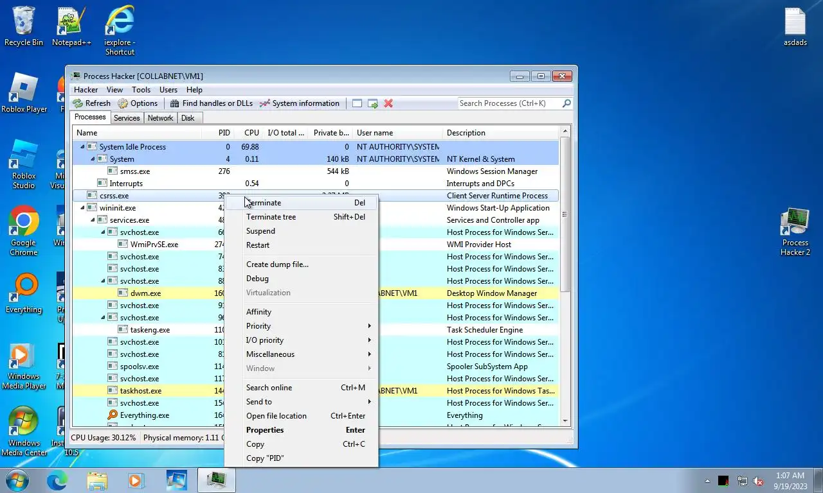Select the Everything.exe process row
The width and height of the screenshot is (823, 493).
click(x=315, y=415)
